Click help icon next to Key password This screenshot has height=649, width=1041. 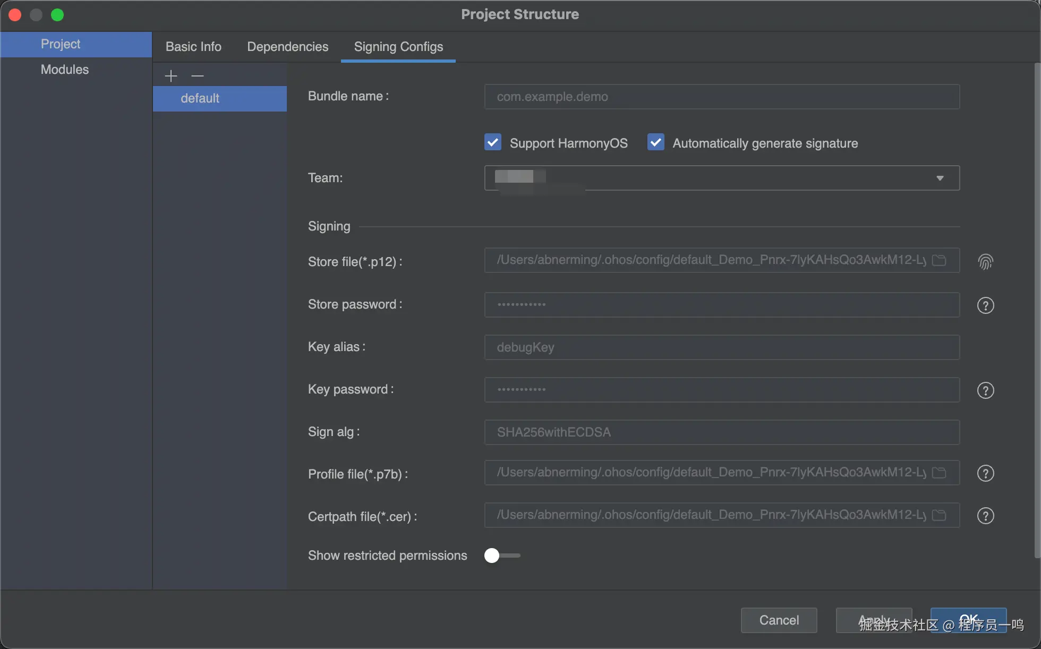(x=985, y=390)
